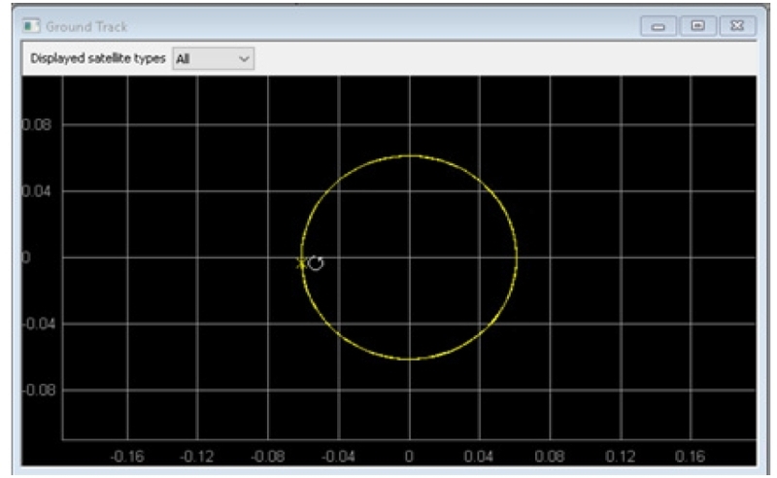
Task: Click the 0.08 label on horizontal axis
Action: click(550, 457)
